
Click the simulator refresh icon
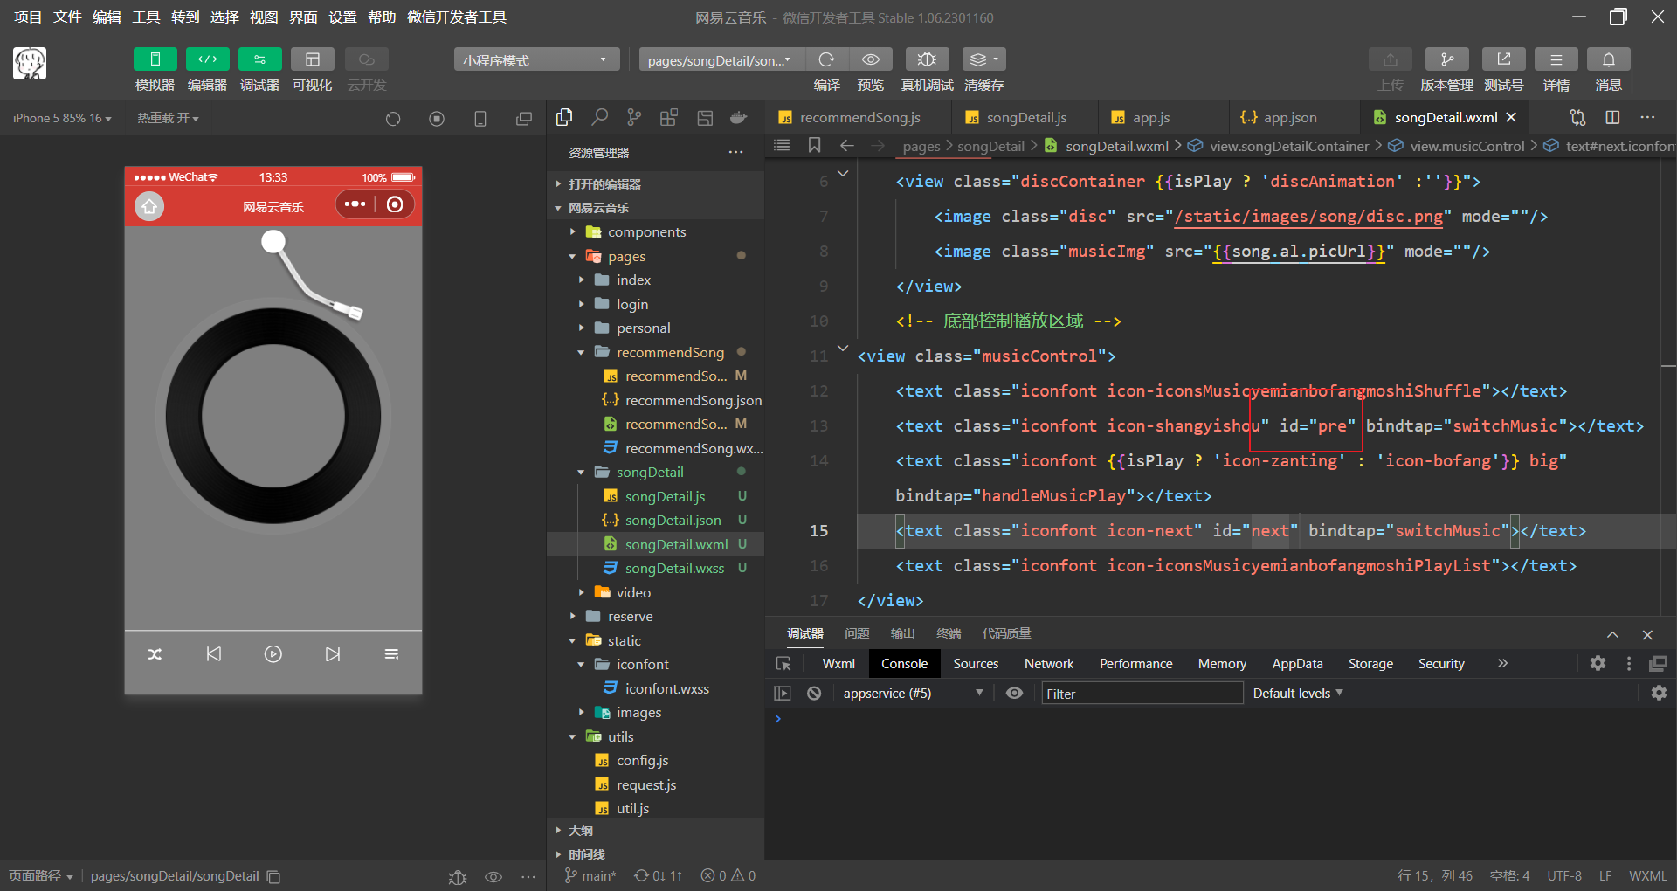393,119
